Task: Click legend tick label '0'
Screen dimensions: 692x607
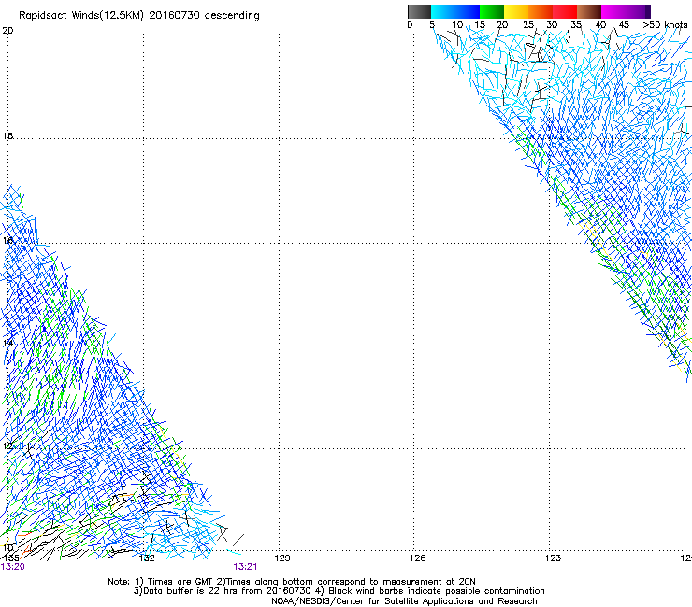Action: pyautogui.click(x=410, y=25)
